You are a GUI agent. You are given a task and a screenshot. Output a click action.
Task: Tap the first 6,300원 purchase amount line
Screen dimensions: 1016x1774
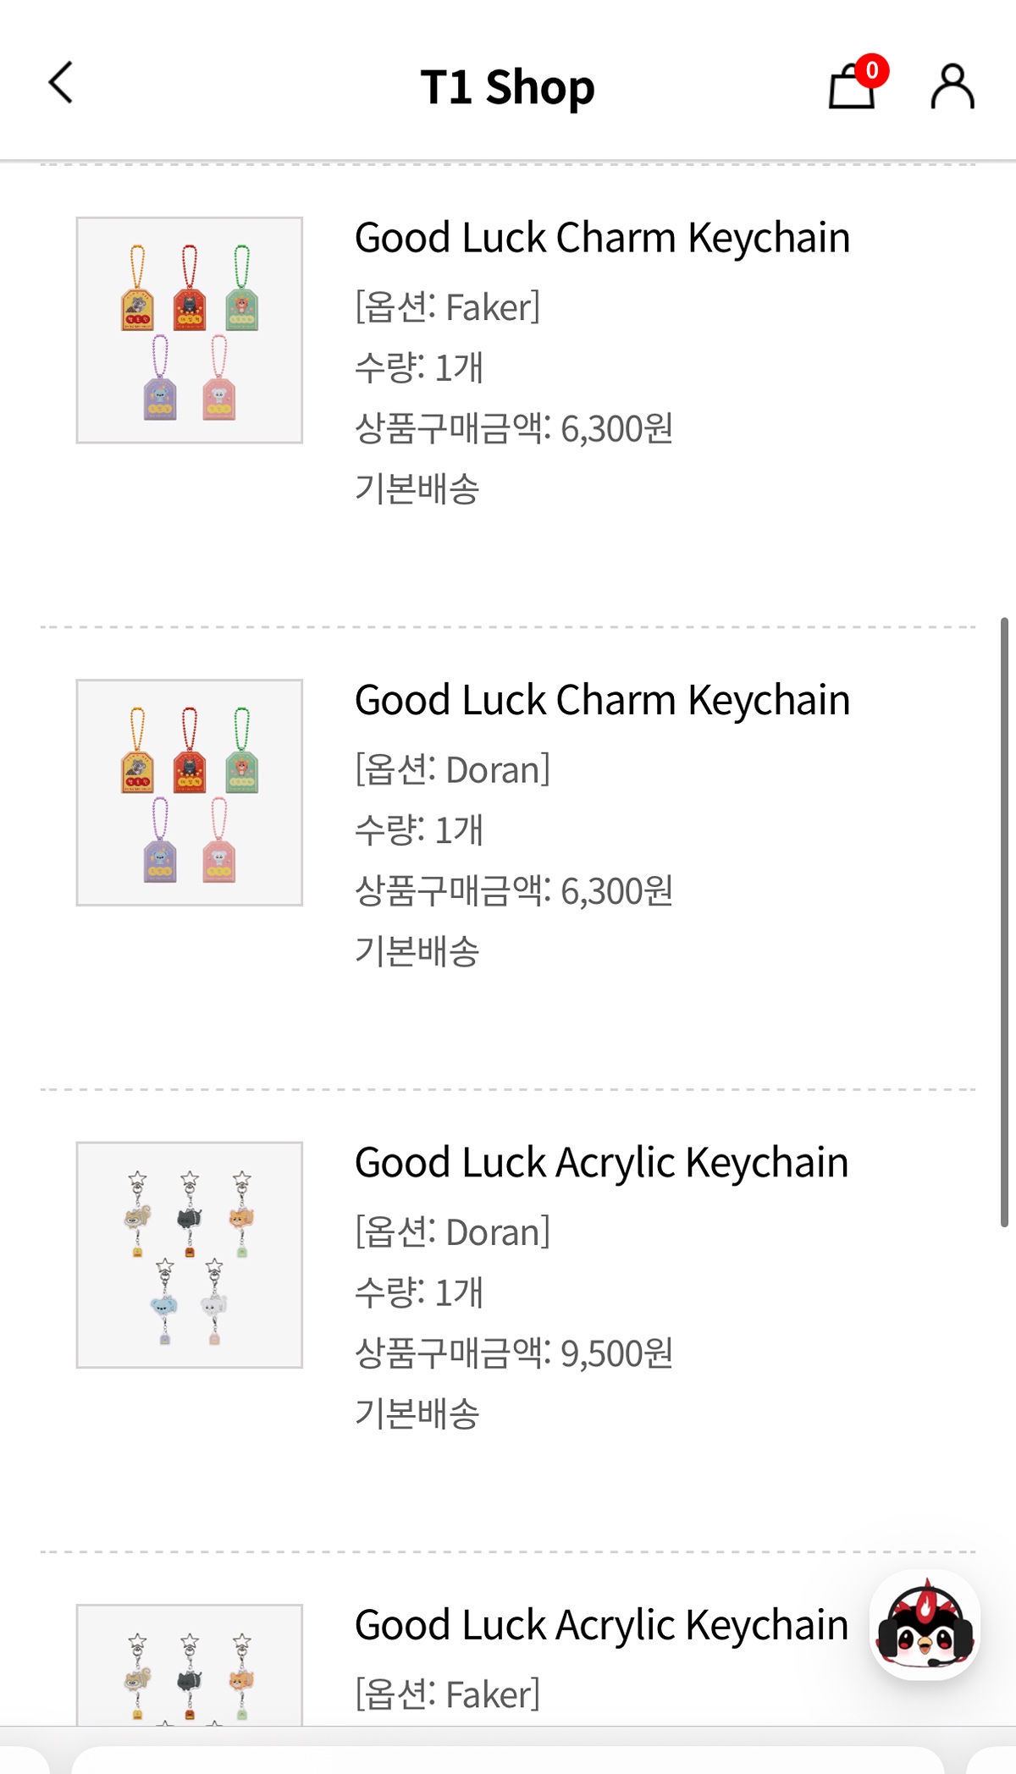513,428
